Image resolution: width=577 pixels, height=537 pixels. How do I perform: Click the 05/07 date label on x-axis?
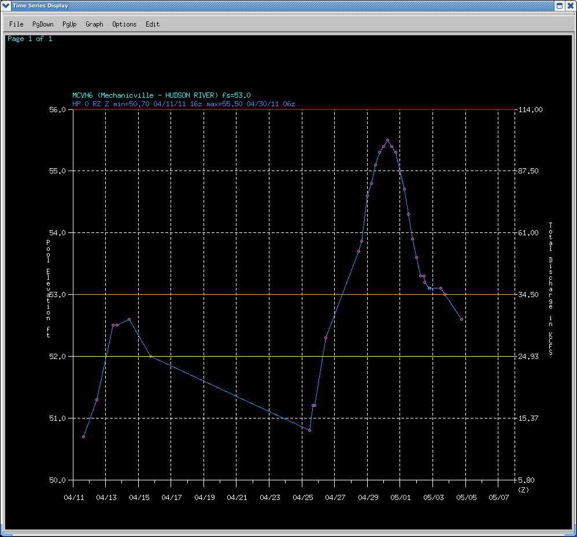coord(498,498)
